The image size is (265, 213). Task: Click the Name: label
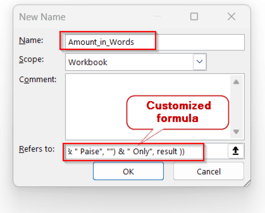[31, 40]
